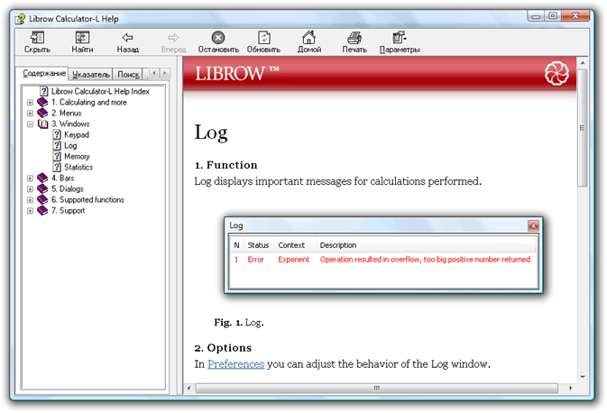Image resolution: width=607 pixels, height=413 pixels.
Task: Open the Statistics help topic
Action: (x=78, y=167)
